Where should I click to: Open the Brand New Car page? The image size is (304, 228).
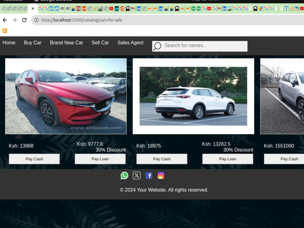[67, 43]
